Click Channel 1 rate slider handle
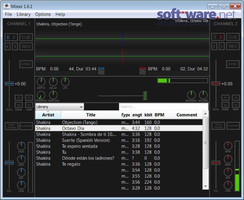Screen dimensions: 244x200 click(9, 84)
